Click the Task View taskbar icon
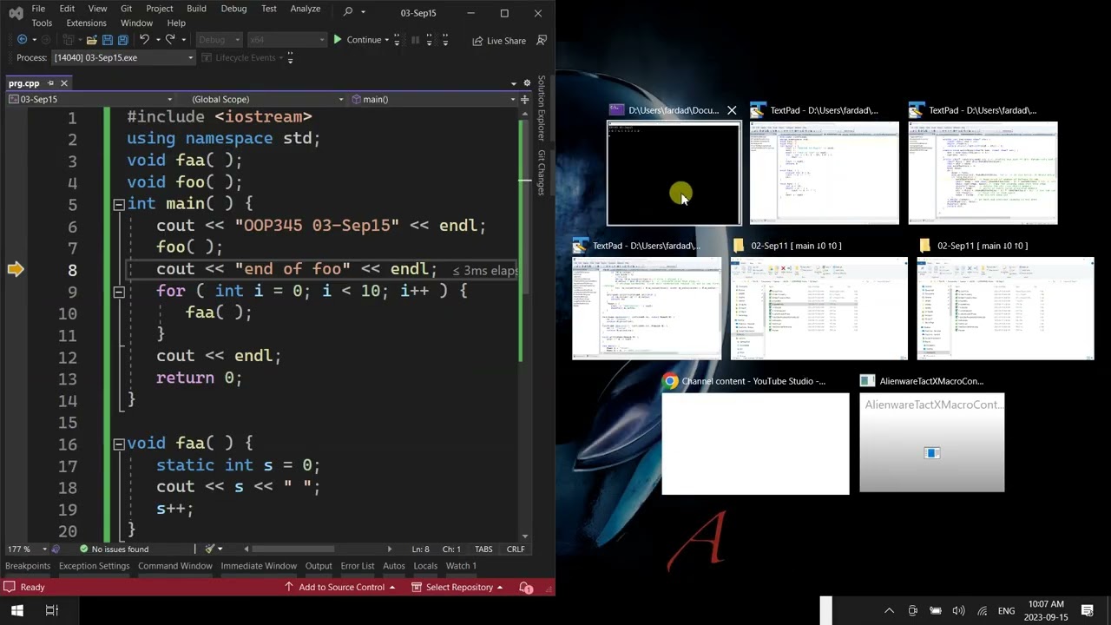This screenshot has height=625, width=1111. 51,611
